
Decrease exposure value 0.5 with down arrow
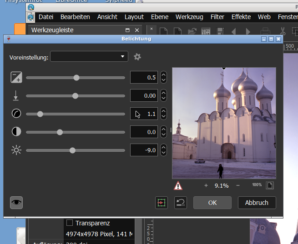[163, 80]
